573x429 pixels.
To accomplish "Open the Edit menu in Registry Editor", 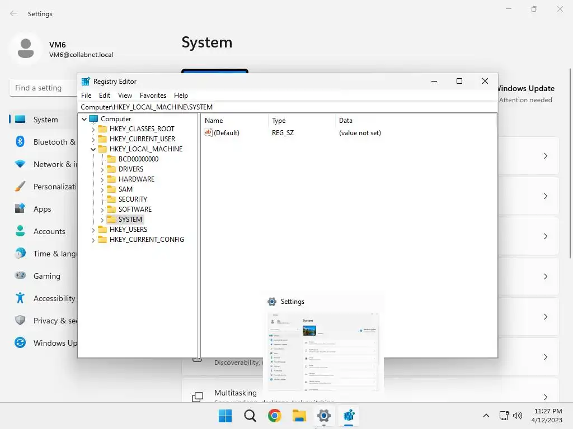I will 105,96.
